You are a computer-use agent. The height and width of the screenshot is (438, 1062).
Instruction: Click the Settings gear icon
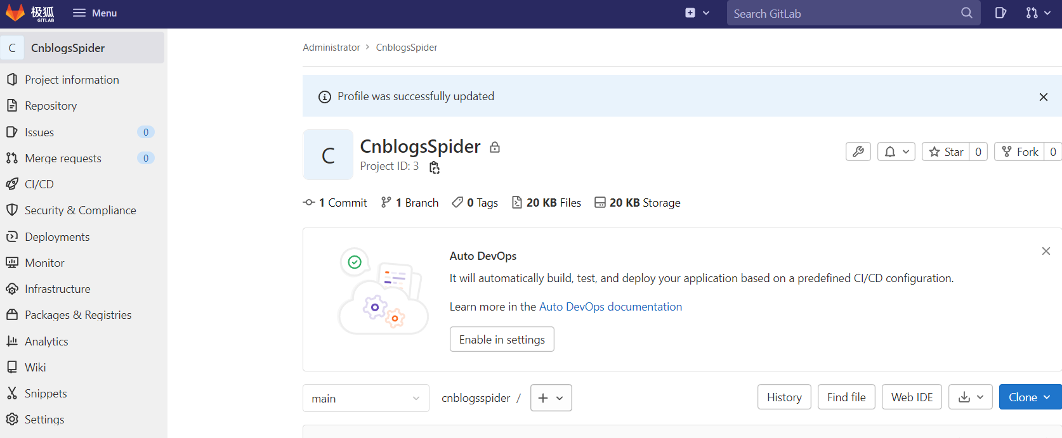[11, 419]
